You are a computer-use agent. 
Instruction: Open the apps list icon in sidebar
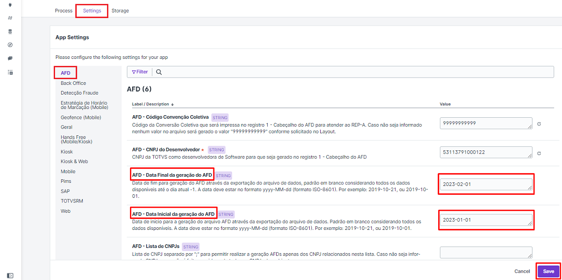(10, 72)
